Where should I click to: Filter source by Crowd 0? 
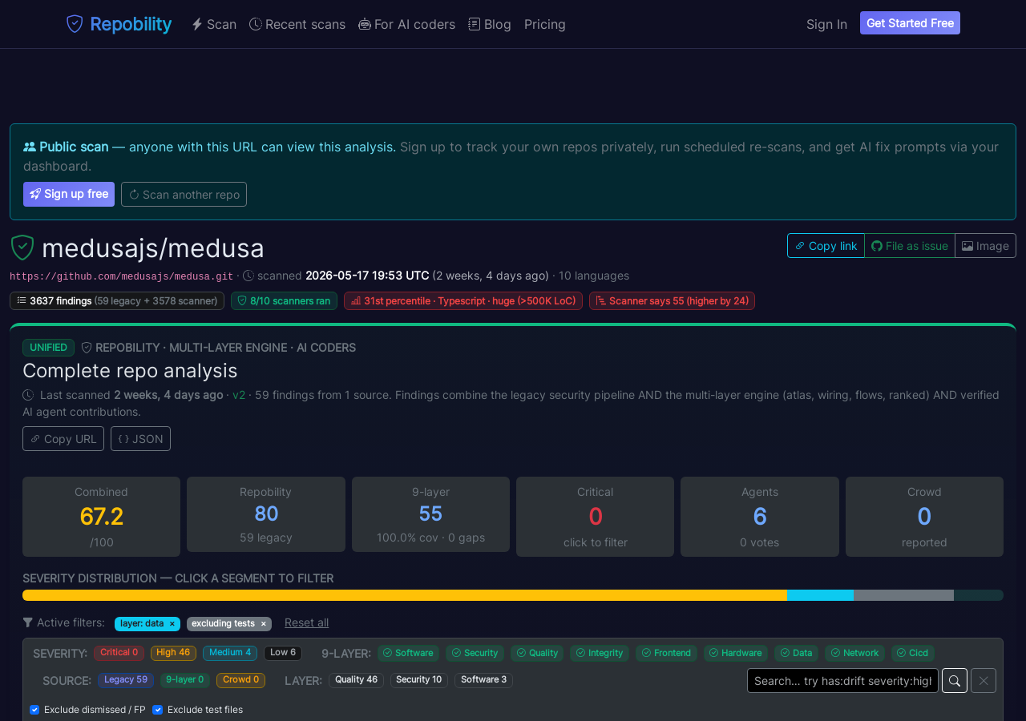point(241,680)
